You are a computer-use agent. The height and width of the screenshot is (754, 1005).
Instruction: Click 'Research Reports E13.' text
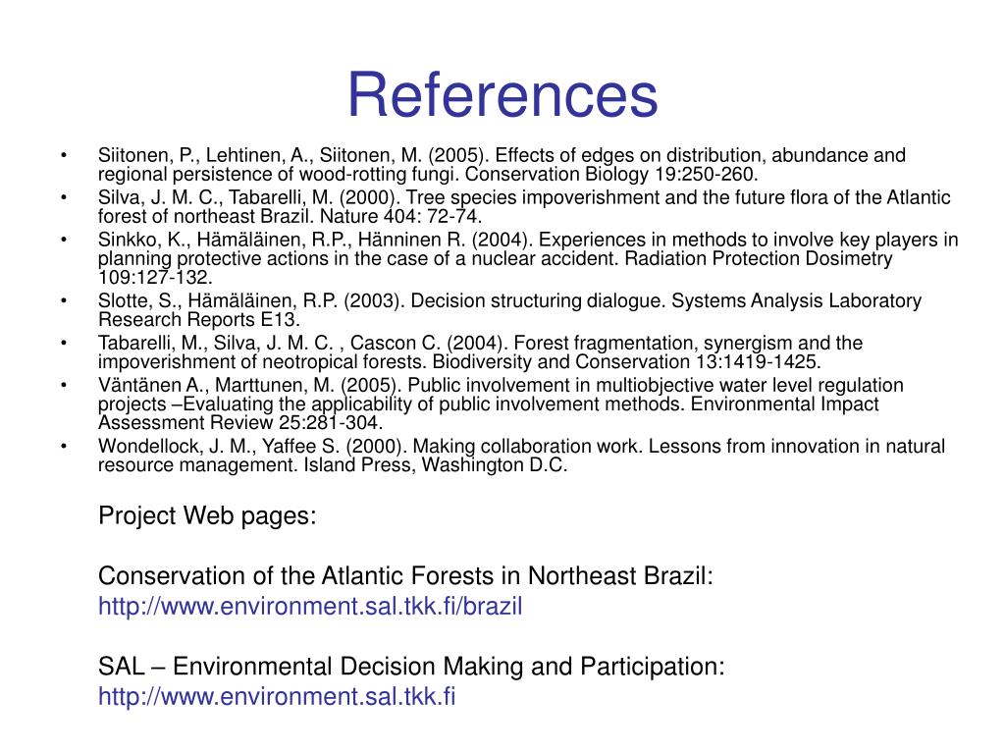[x=198, y=320]
